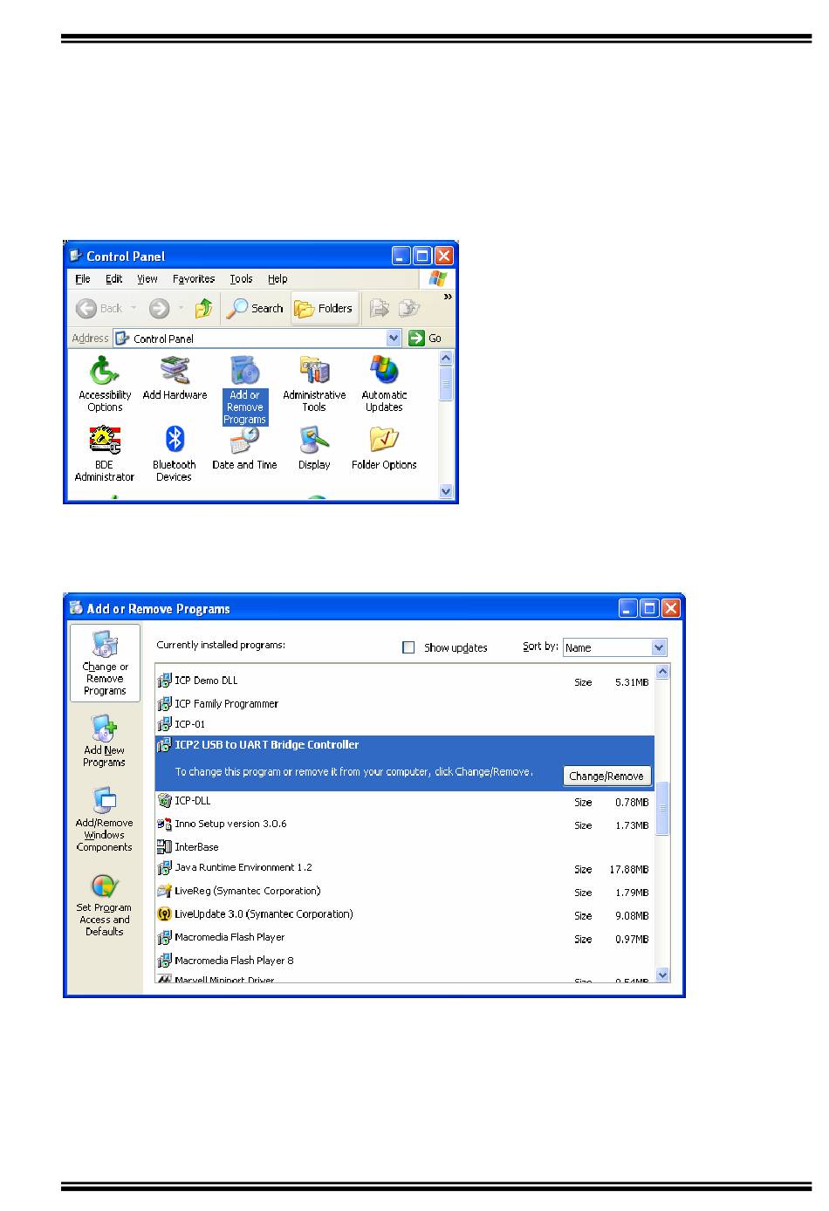Open the Favorites menu
The height and width of the screenshot is (1211, 829).
click(x=194, y=279)
